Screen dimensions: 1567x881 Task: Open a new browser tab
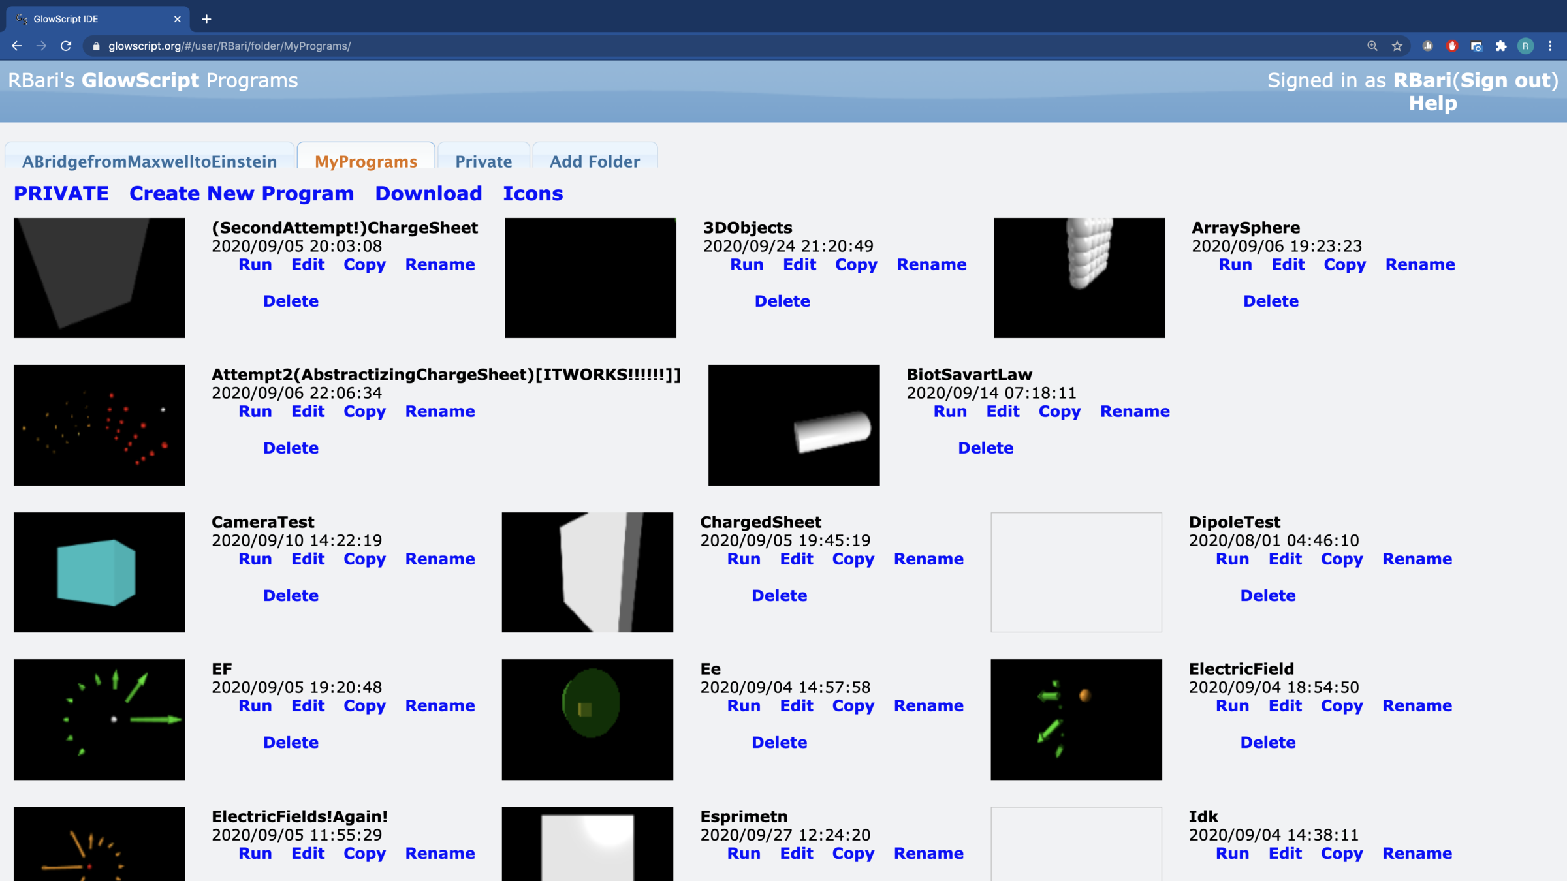point(206,19)
